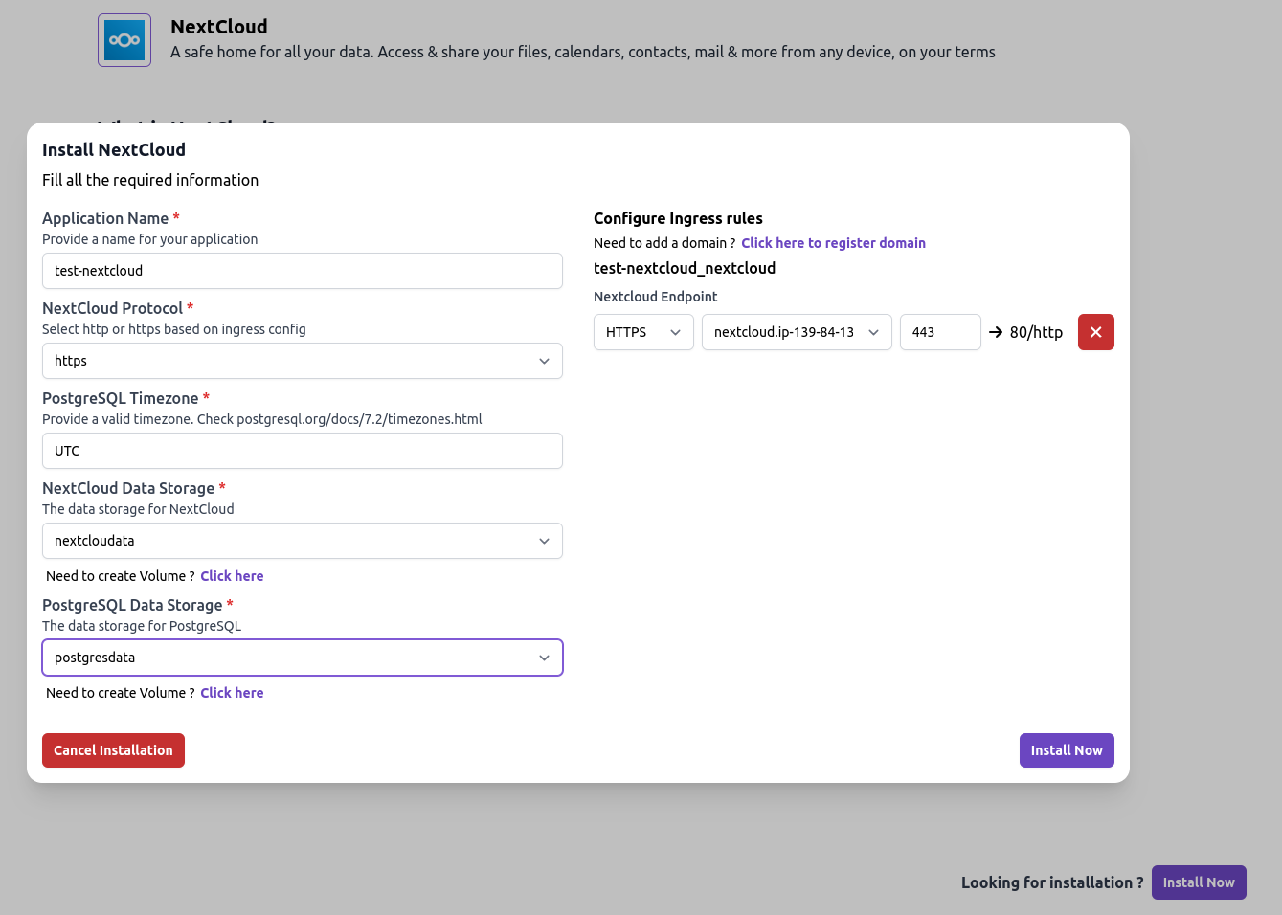Open the nextcloud.ip domain dropdown

[797, 332]
